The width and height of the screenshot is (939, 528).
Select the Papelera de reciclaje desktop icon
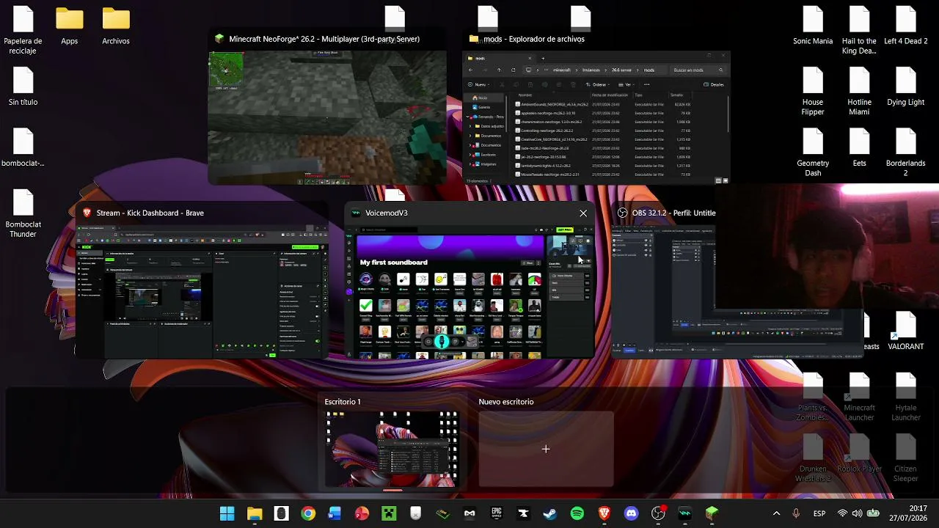pyautogui.click(x=23, y=31)
